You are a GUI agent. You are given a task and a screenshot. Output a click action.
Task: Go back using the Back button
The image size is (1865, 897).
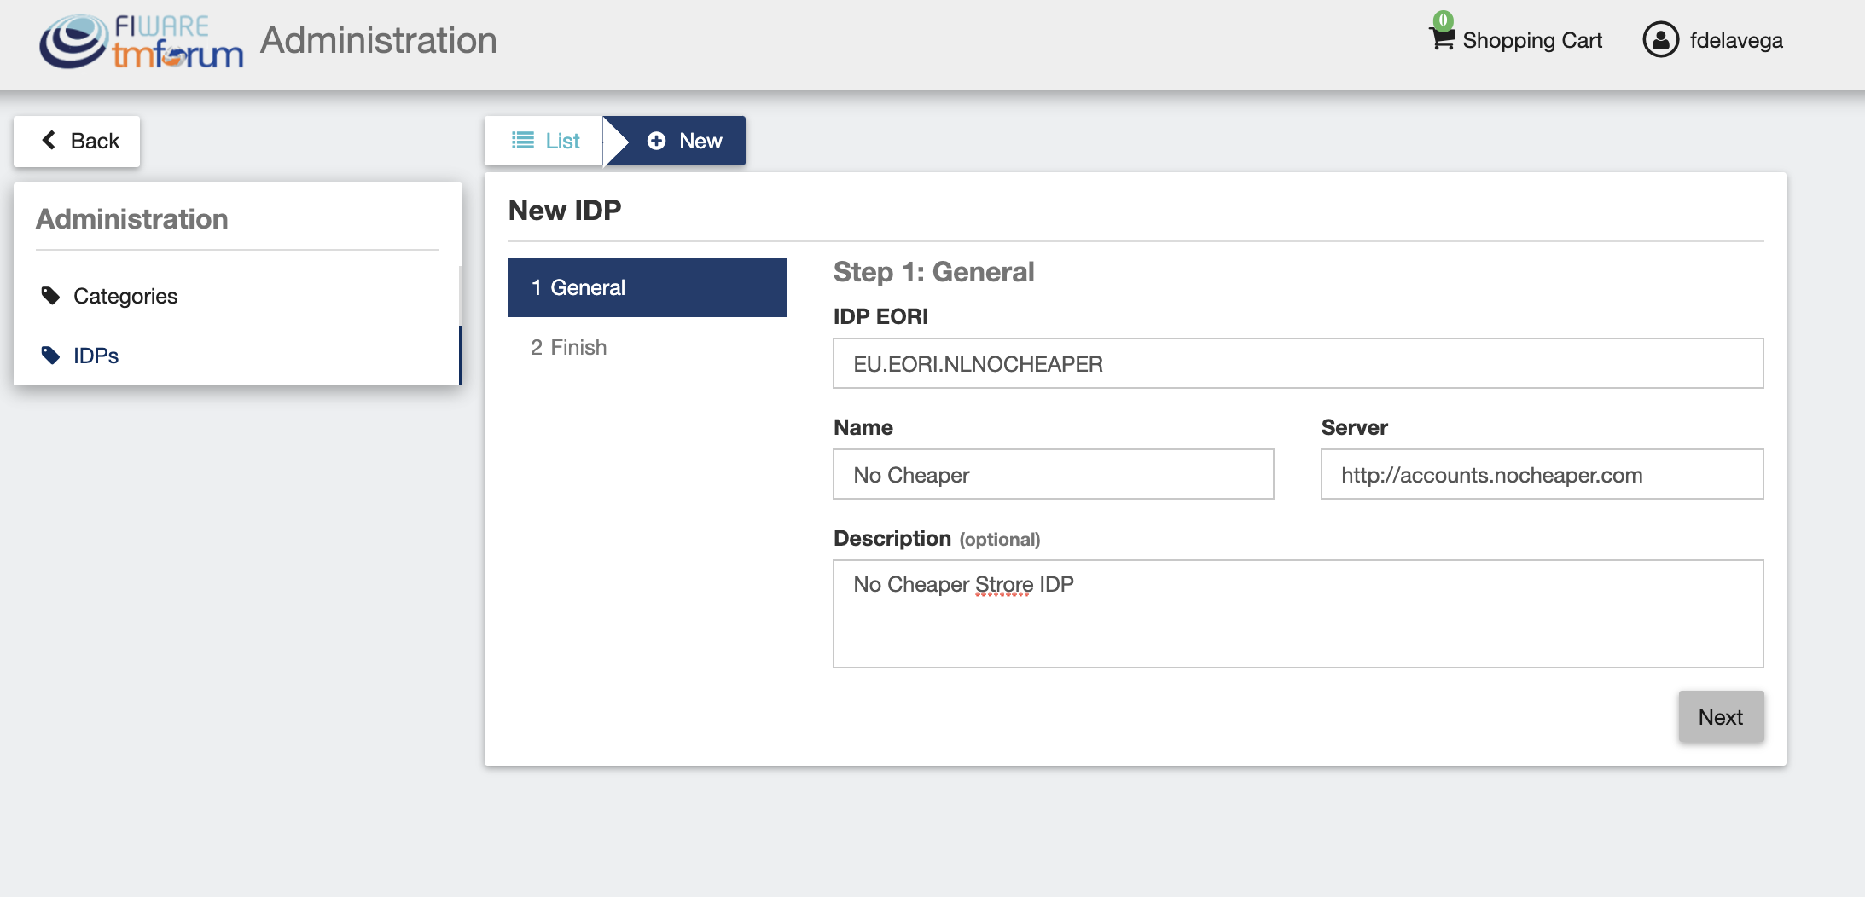tap(77, 141)
